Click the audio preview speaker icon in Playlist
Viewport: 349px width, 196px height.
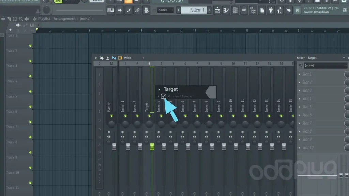[27, 19]
